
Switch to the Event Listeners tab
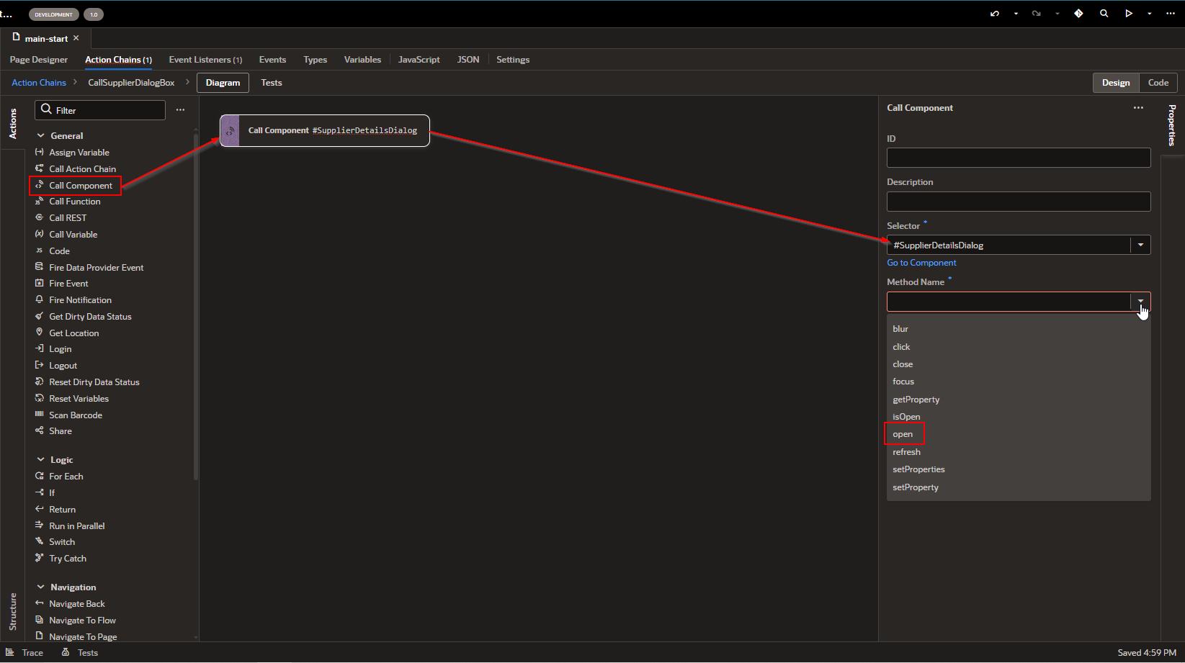(205, 60)
